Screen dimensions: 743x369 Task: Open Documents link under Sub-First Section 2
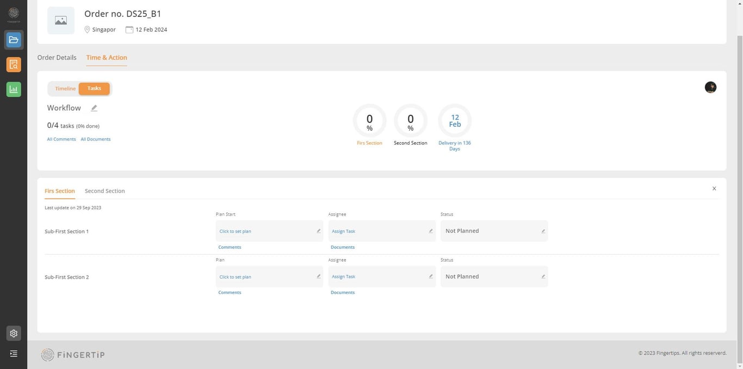coord(343,292)
